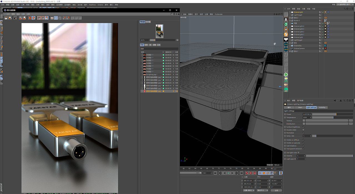
Task: Click the save image icon in Picture Viewer
Action: (10, 18)
